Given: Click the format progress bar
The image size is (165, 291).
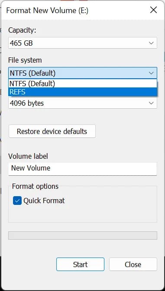Looking at the screenshot, I should 83,235.
